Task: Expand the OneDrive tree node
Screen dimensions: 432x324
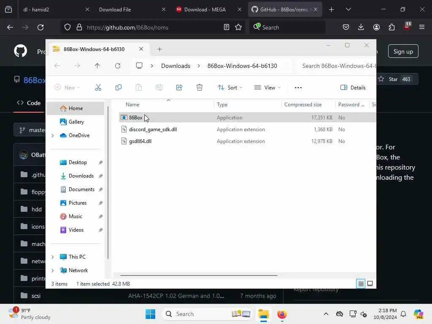Action: coord(53,135)
